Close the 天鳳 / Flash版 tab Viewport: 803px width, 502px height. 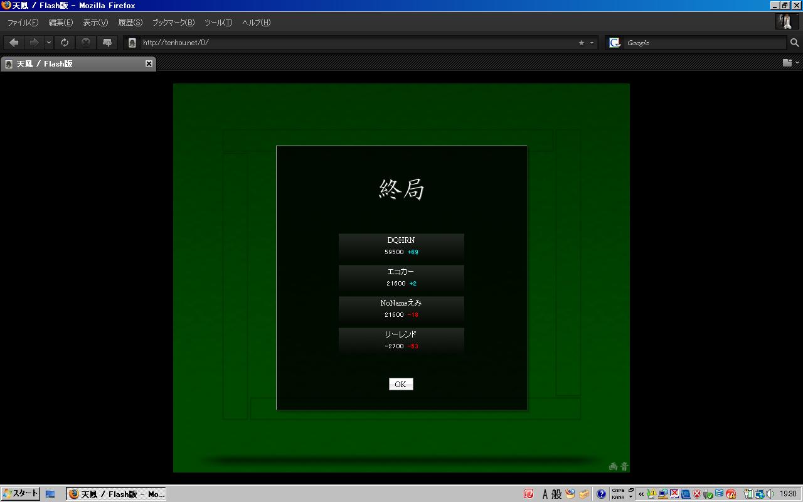pos(149,63)
